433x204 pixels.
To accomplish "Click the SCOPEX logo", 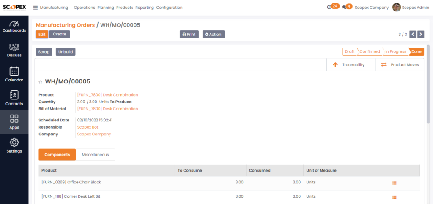I will pyautogui.click(x=14, y=7).
